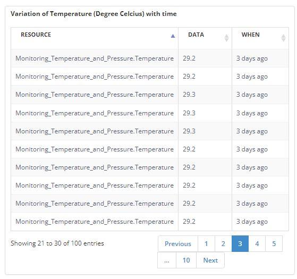Viewport: 297px width, 279px height.
Task: Click the WHEN column header text
Action: point(250,35)
